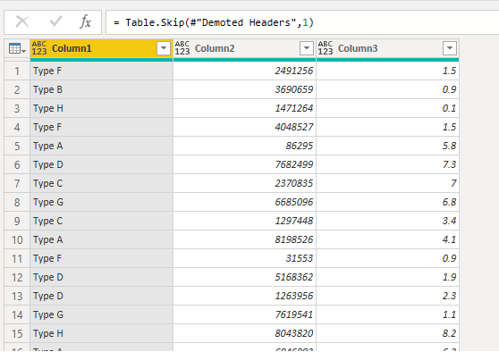Click the Type A cell in row 10
499x352 pixels.
pos(102,239)
